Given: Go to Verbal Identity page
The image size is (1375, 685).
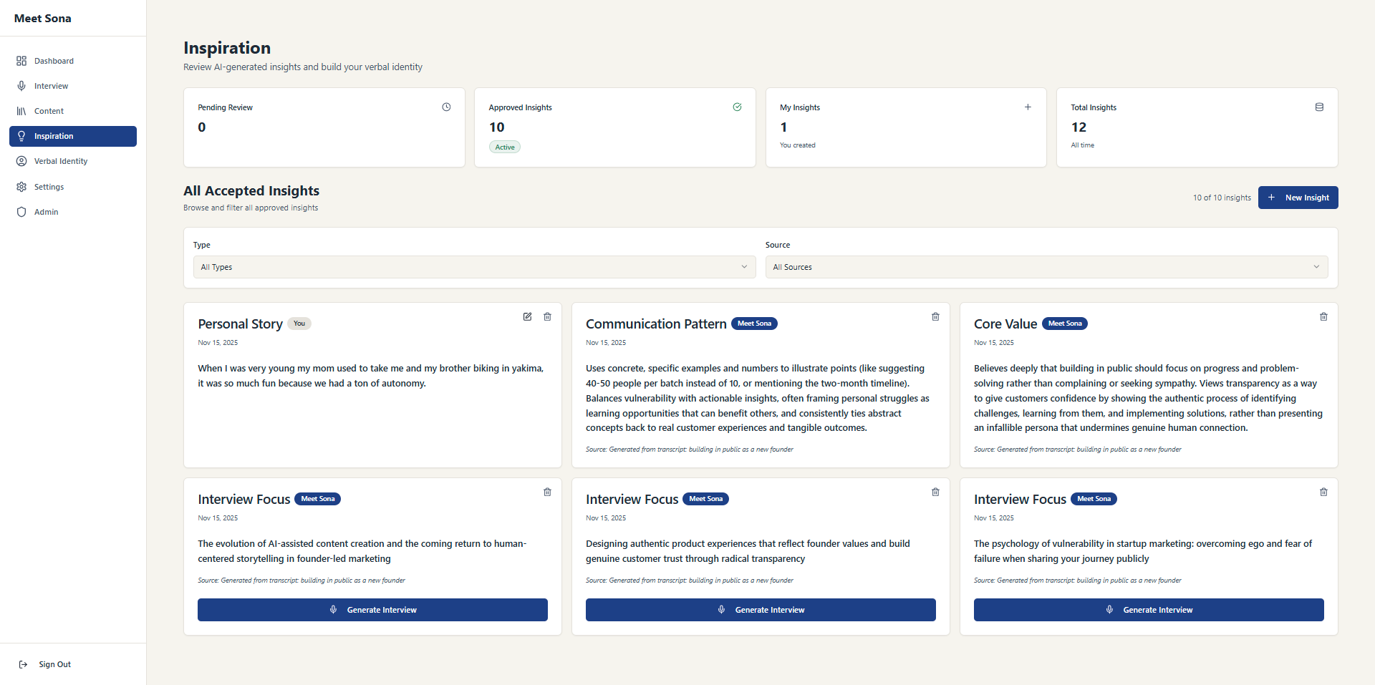Looking at the screenshot, I should (61, 161).
